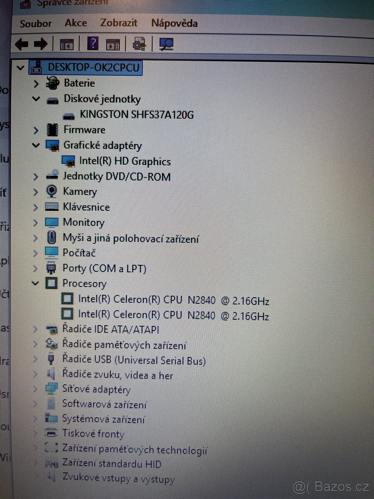
Task: Click the Forward navigation arrow
Action: tap(41, 44)
